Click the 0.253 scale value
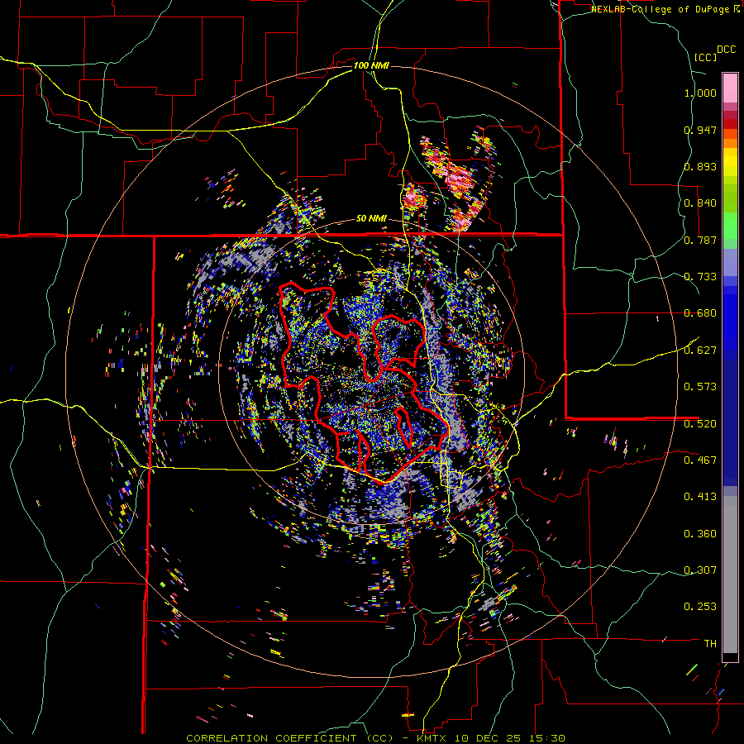The width and height of the screenshot is (744, 744). click(x=700, y=607)
